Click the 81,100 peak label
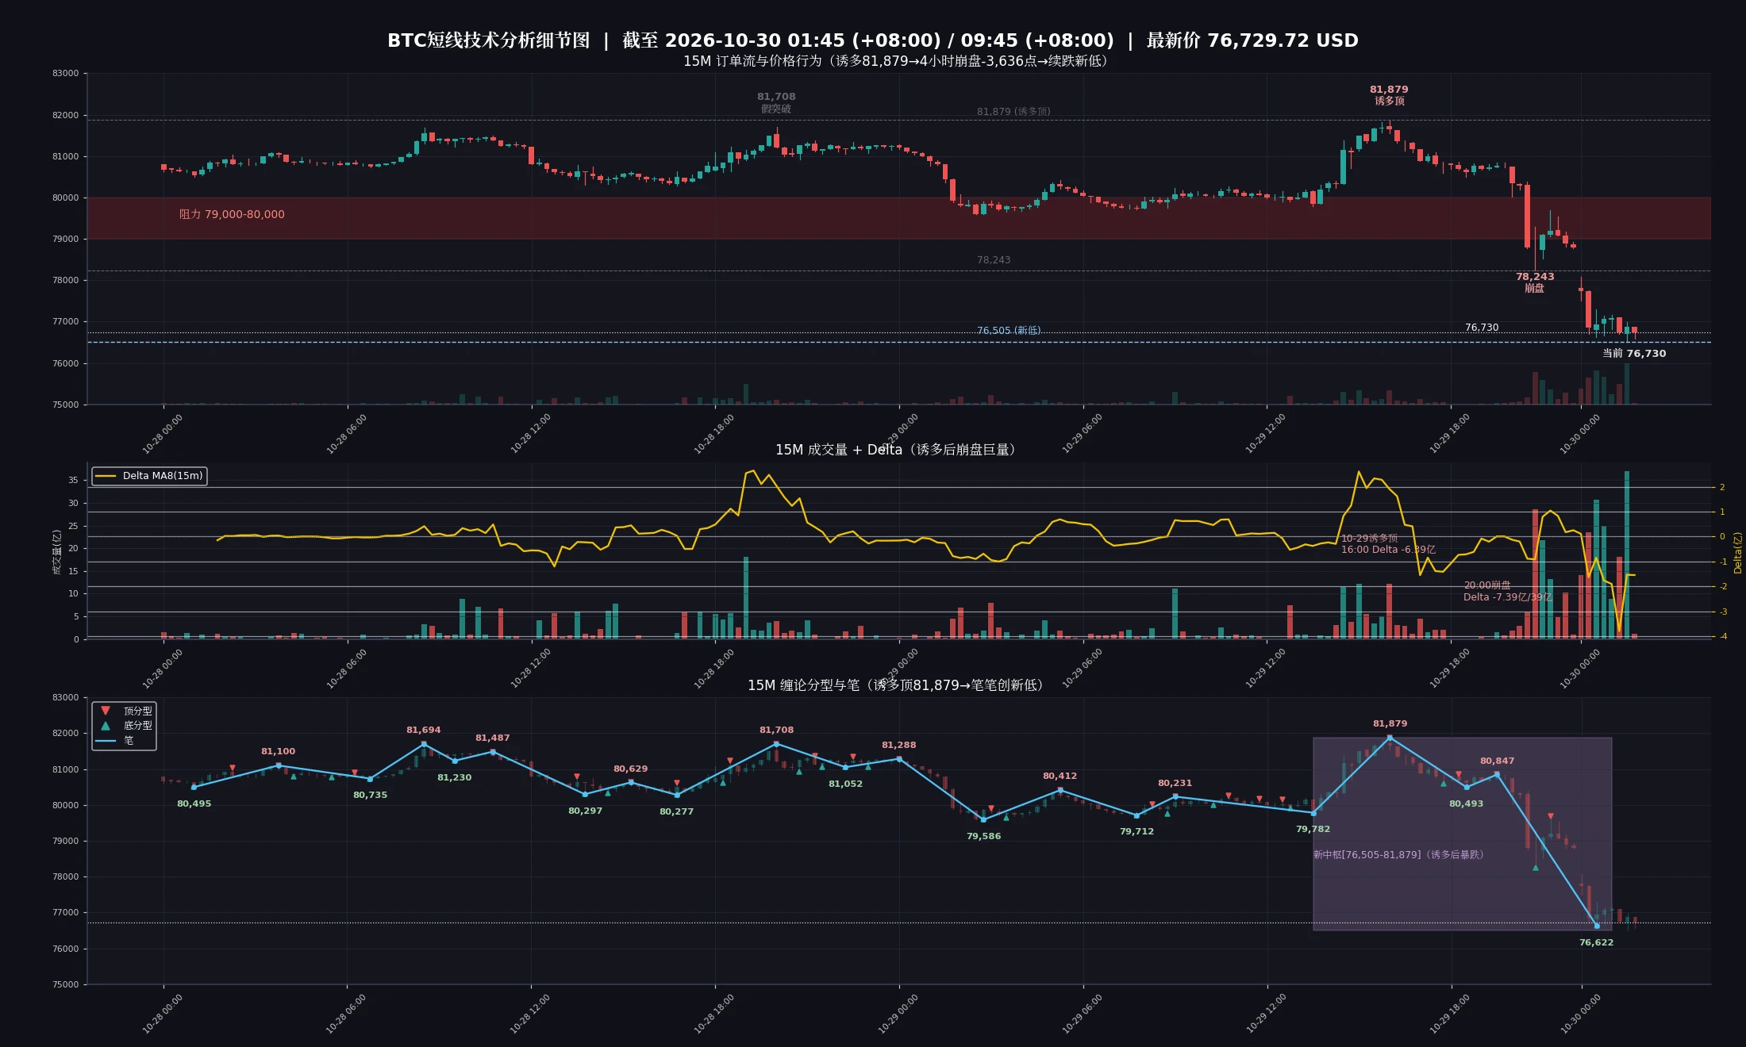Image resolution: width=1746 pixels, height=1047 pixels. (x=278, y=751)
